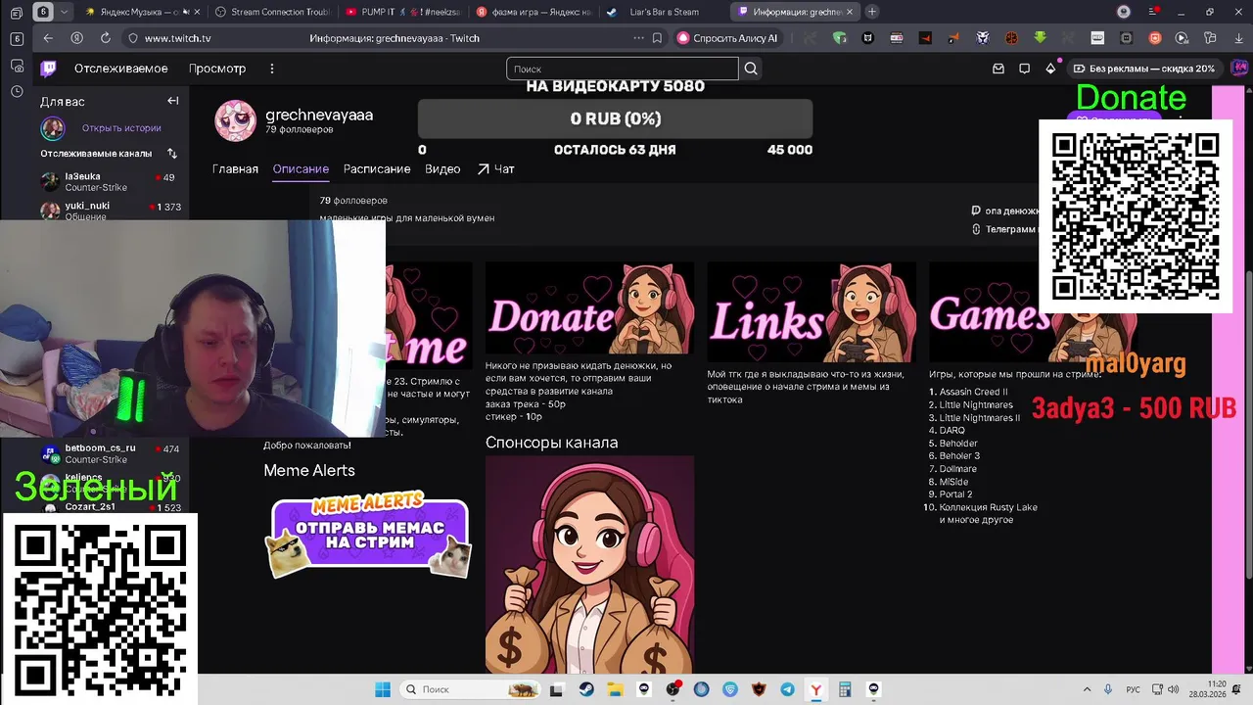The image size is (1253, 705).
Task: Click the browser back arrow
Action: [48, 38]
